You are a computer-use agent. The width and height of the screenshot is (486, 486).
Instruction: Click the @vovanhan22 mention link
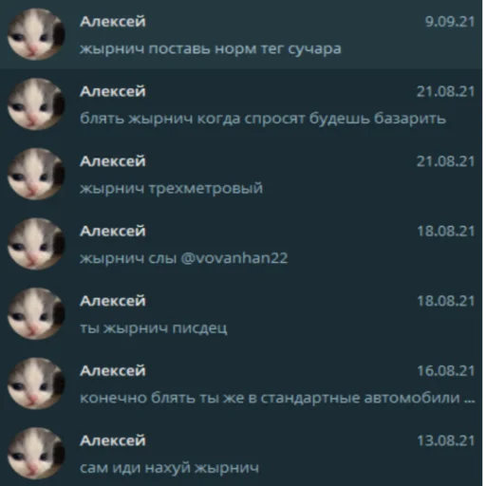[x=234, y=258]
